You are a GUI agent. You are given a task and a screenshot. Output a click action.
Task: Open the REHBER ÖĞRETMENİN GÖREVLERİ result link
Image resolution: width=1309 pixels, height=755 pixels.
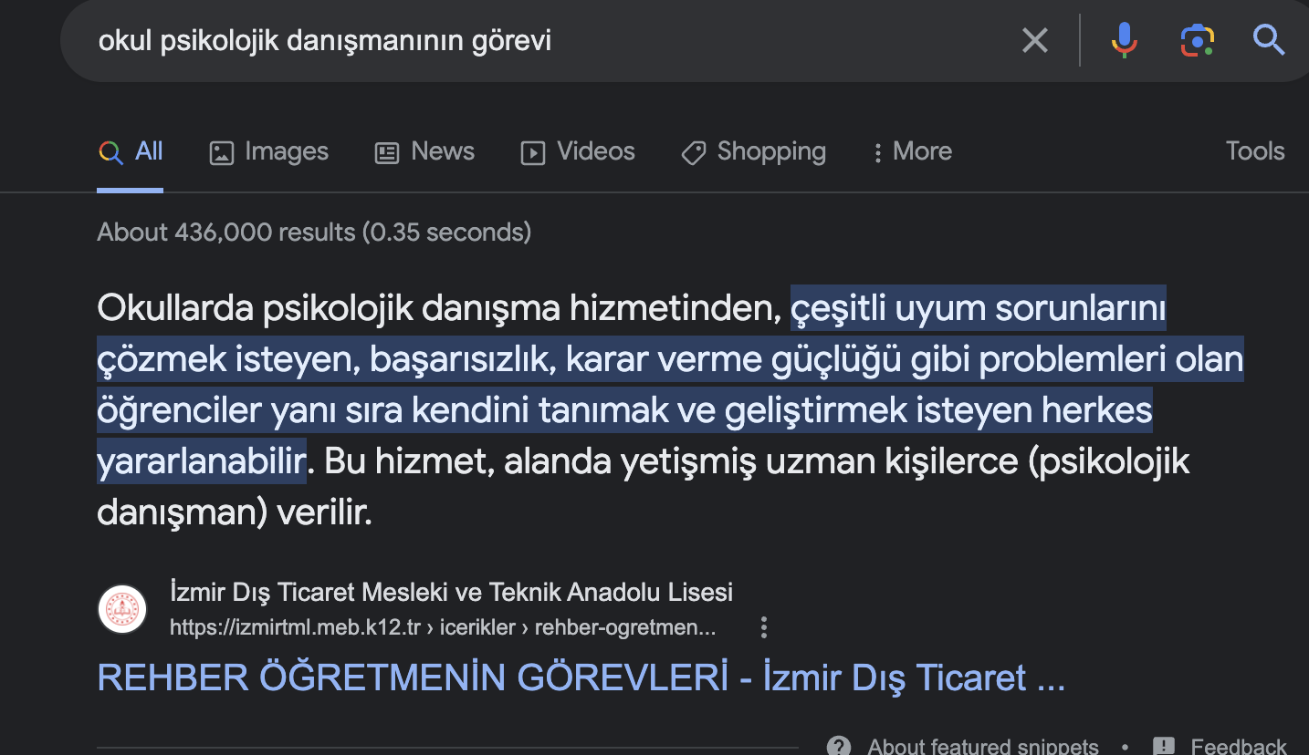click(581, 678)
